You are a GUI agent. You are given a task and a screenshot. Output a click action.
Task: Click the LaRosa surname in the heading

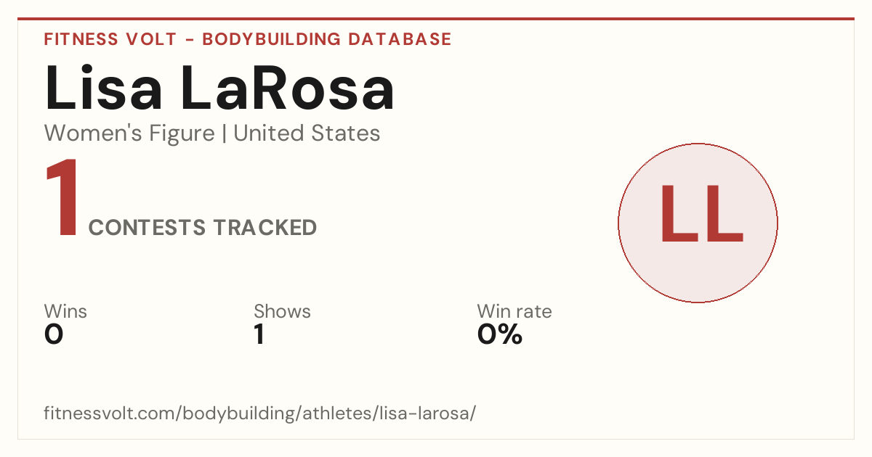point(287,88)
